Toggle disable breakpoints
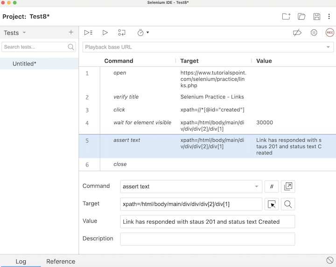The width and height of the screenshot is (336, 267). tap(297, 33)
